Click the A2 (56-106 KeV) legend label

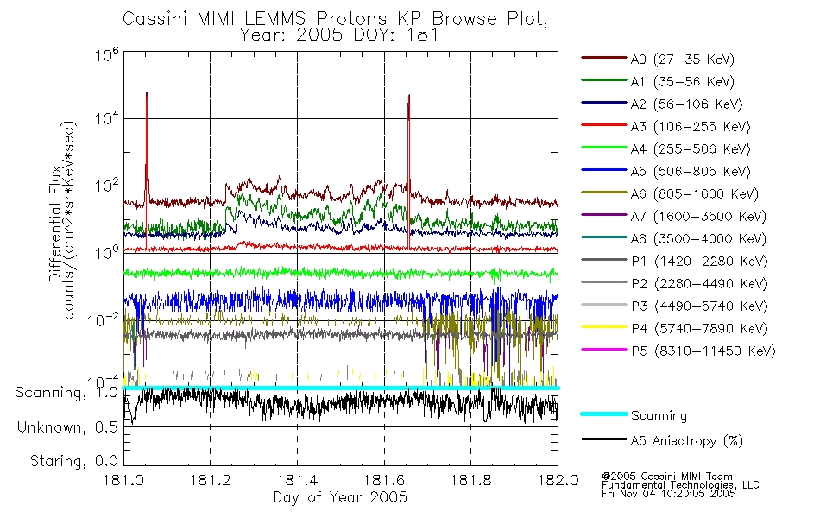click(x=687, y=104)
